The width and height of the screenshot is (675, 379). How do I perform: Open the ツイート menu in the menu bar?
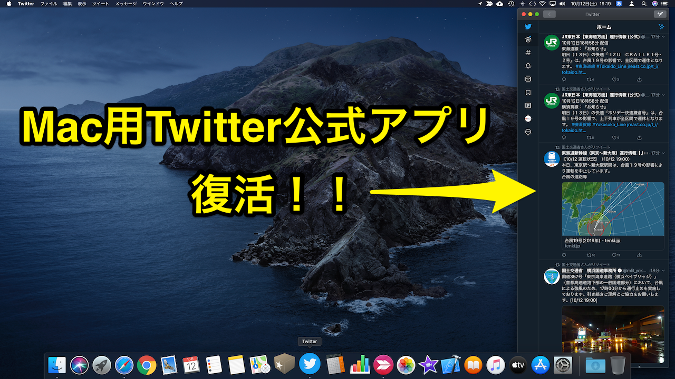coord(100,4)
